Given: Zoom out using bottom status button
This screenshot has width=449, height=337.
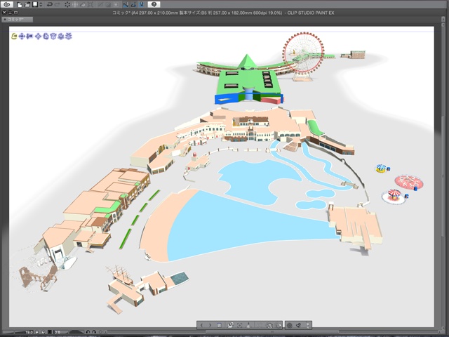Looking at the screenshot, I should coord(37,332).
